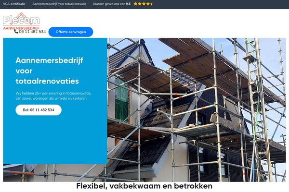Viewport: 289px width, 192px height.
Task: Click the Flexibel, vakbekwaam en betrokken heading
Action: click(x=144, y=186)
